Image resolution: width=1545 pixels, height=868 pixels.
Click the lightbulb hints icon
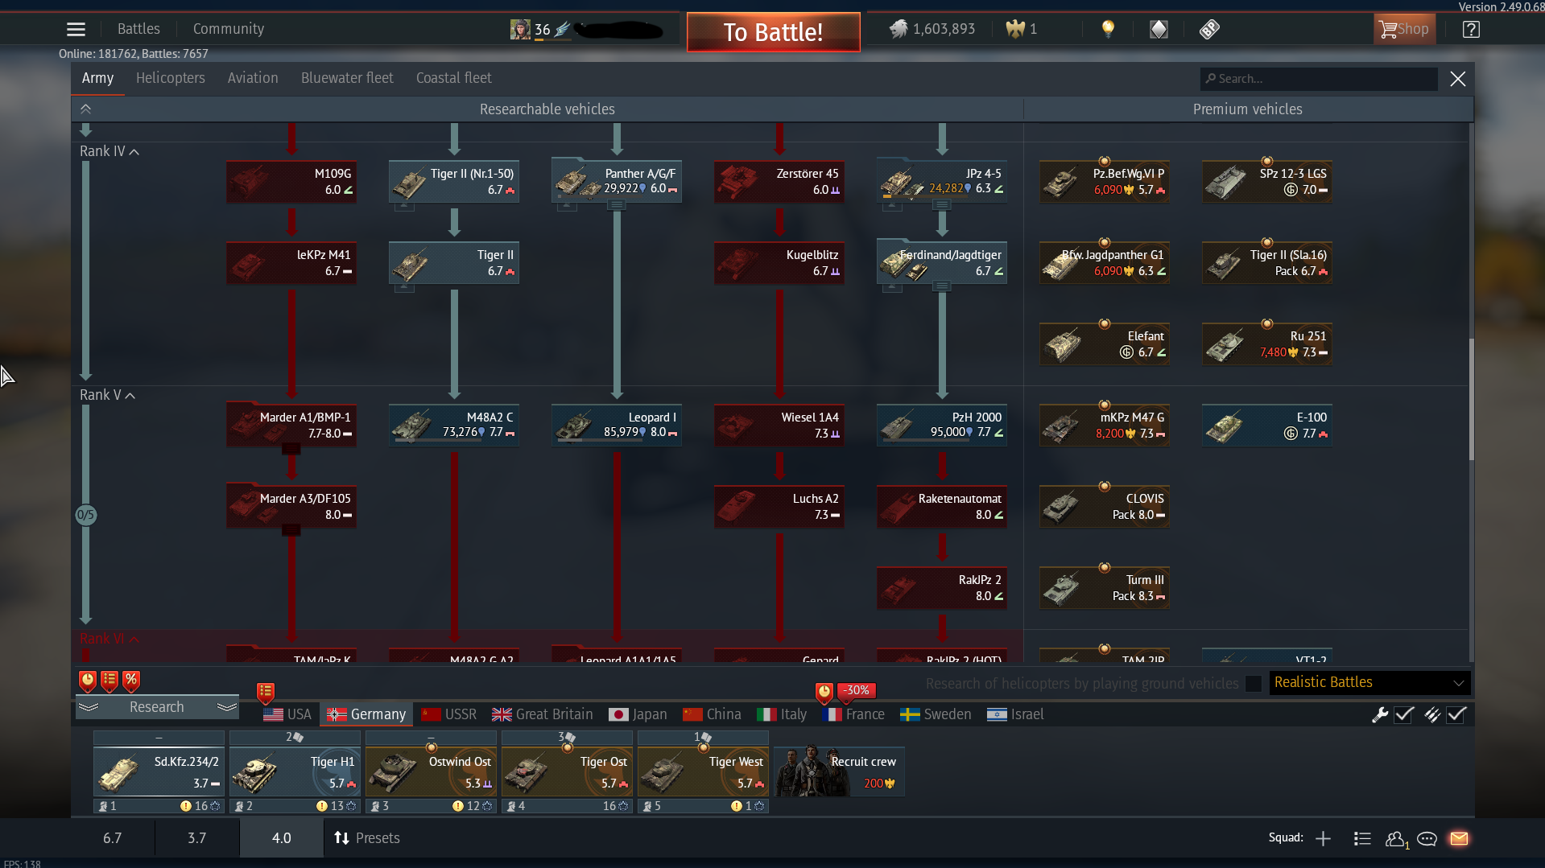[x=1108, y=30]
